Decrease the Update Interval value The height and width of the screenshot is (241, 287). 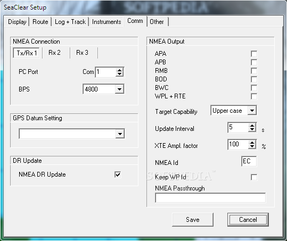(x=252, y=129)
